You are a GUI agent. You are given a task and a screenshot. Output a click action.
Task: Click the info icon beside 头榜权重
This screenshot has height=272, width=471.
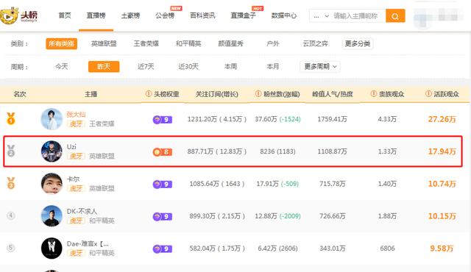click(x=149, y=94)
